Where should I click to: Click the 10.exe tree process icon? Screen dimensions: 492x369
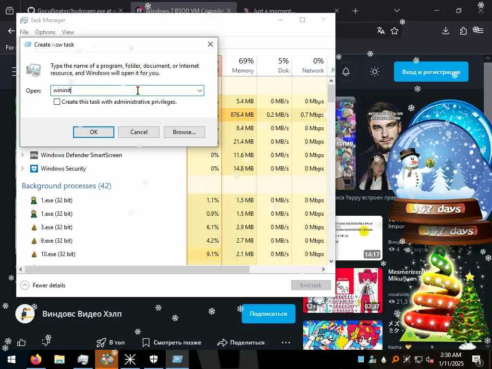[x=34, y=254]
